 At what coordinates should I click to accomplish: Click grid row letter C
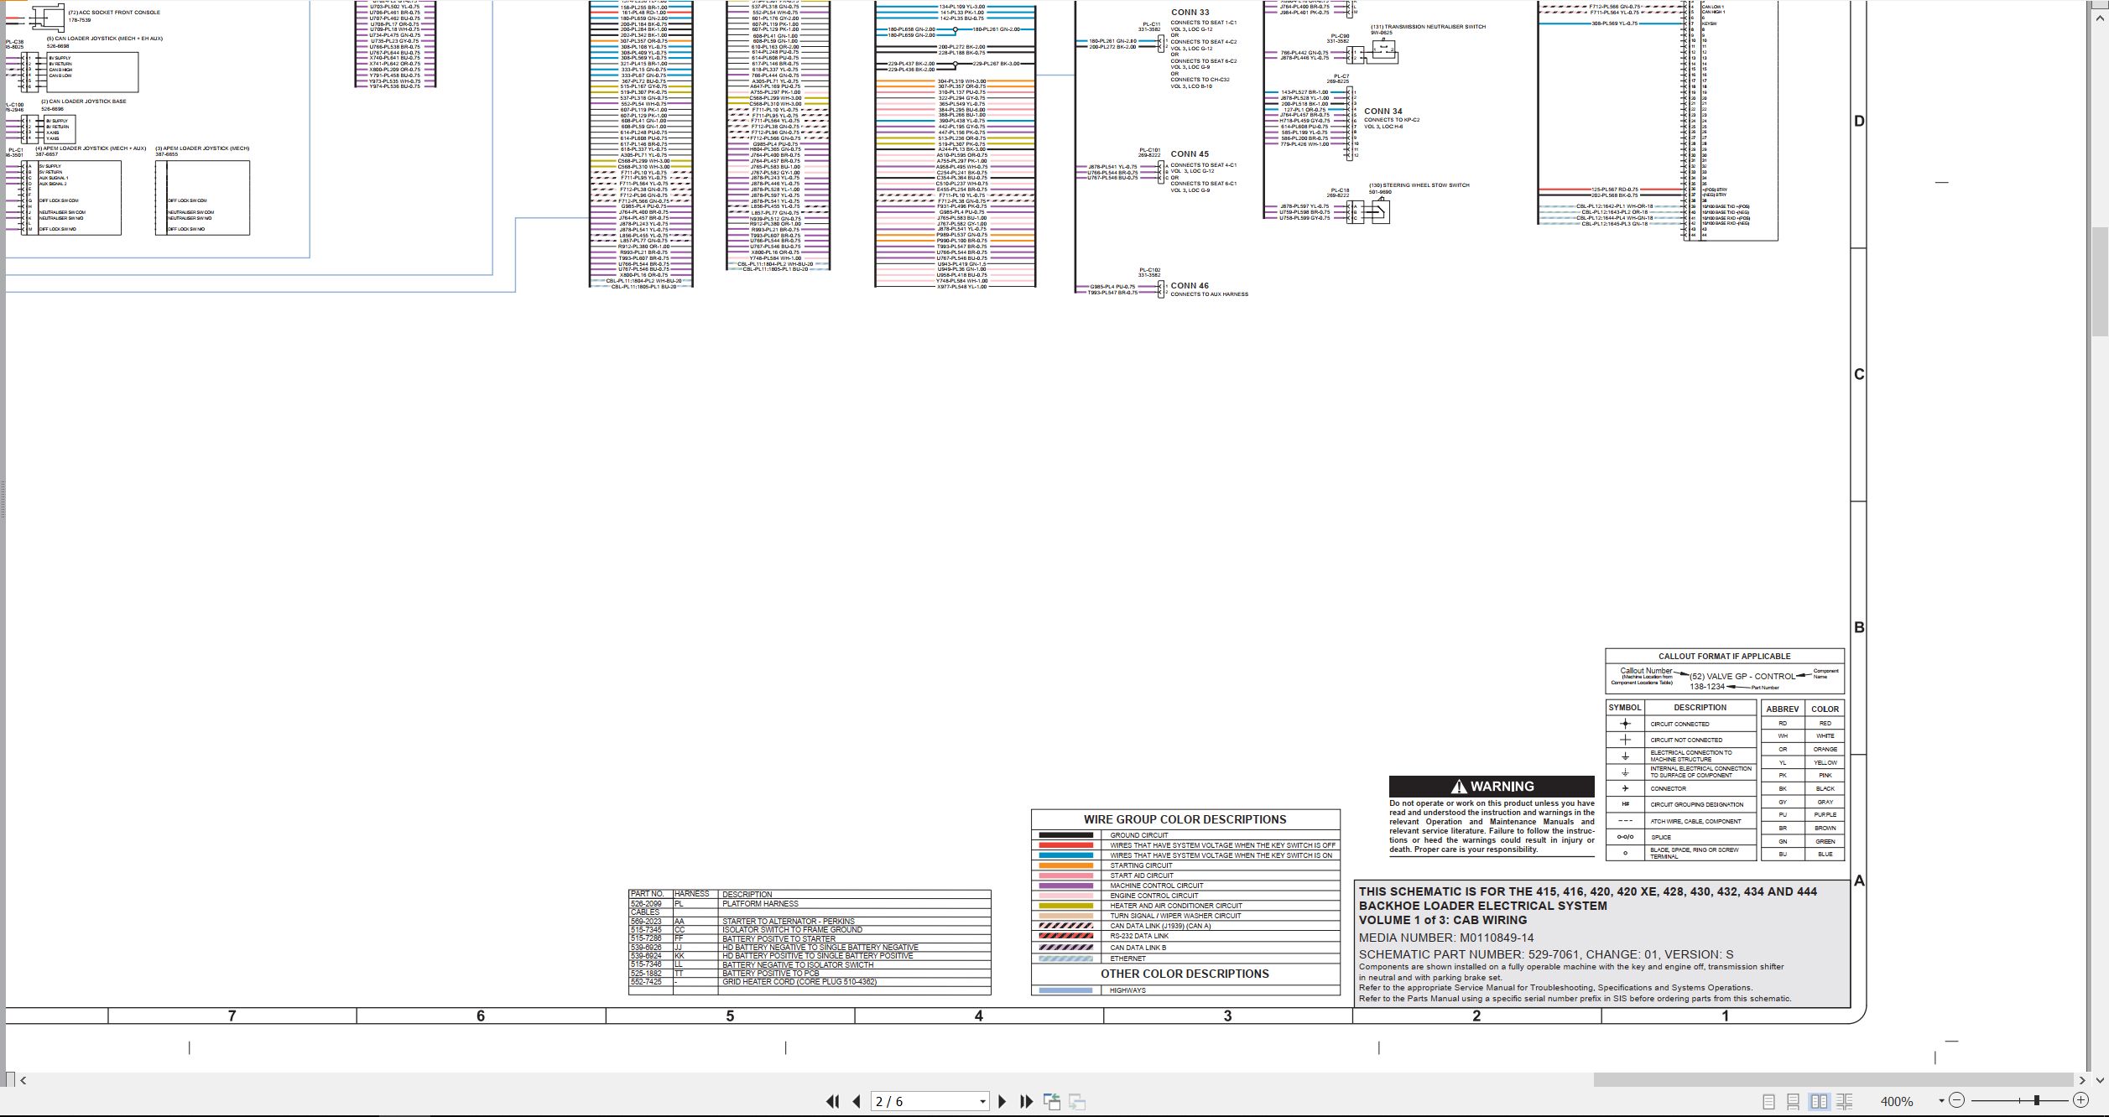click(1859, 374)
